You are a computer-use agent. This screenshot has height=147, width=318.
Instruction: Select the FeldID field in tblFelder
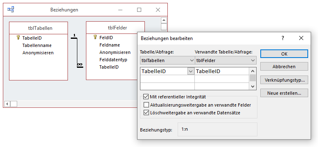(106, 37)
